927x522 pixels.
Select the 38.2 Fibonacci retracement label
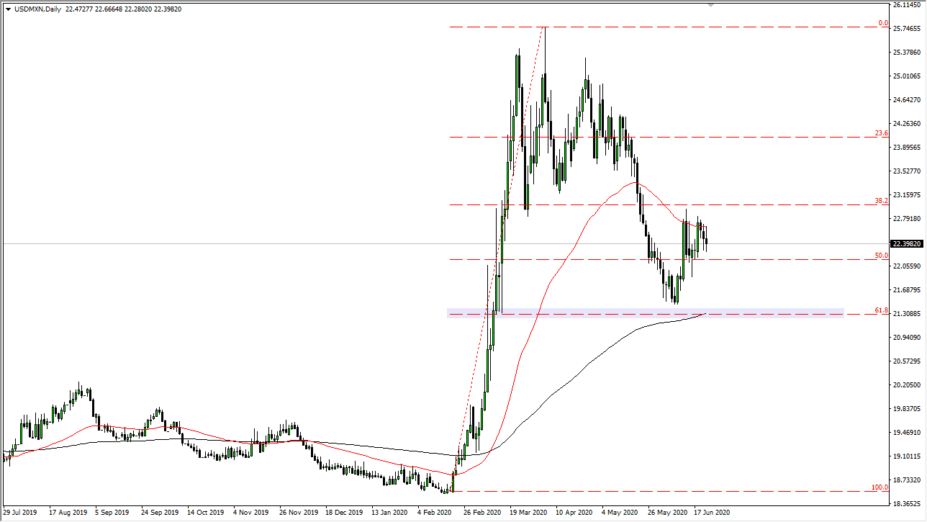click(881, 201)
